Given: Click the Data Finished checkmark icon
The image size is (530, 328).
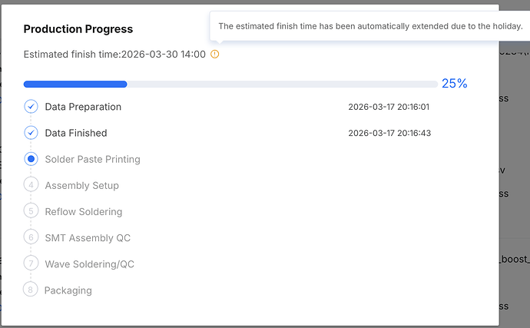Looking at the screenshot, I should (31, 133).
